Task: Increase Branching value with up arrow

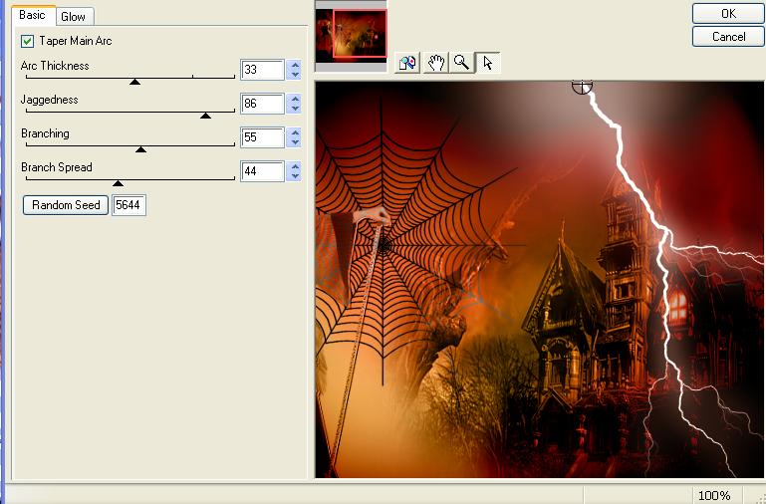Action: click(294, 133)
